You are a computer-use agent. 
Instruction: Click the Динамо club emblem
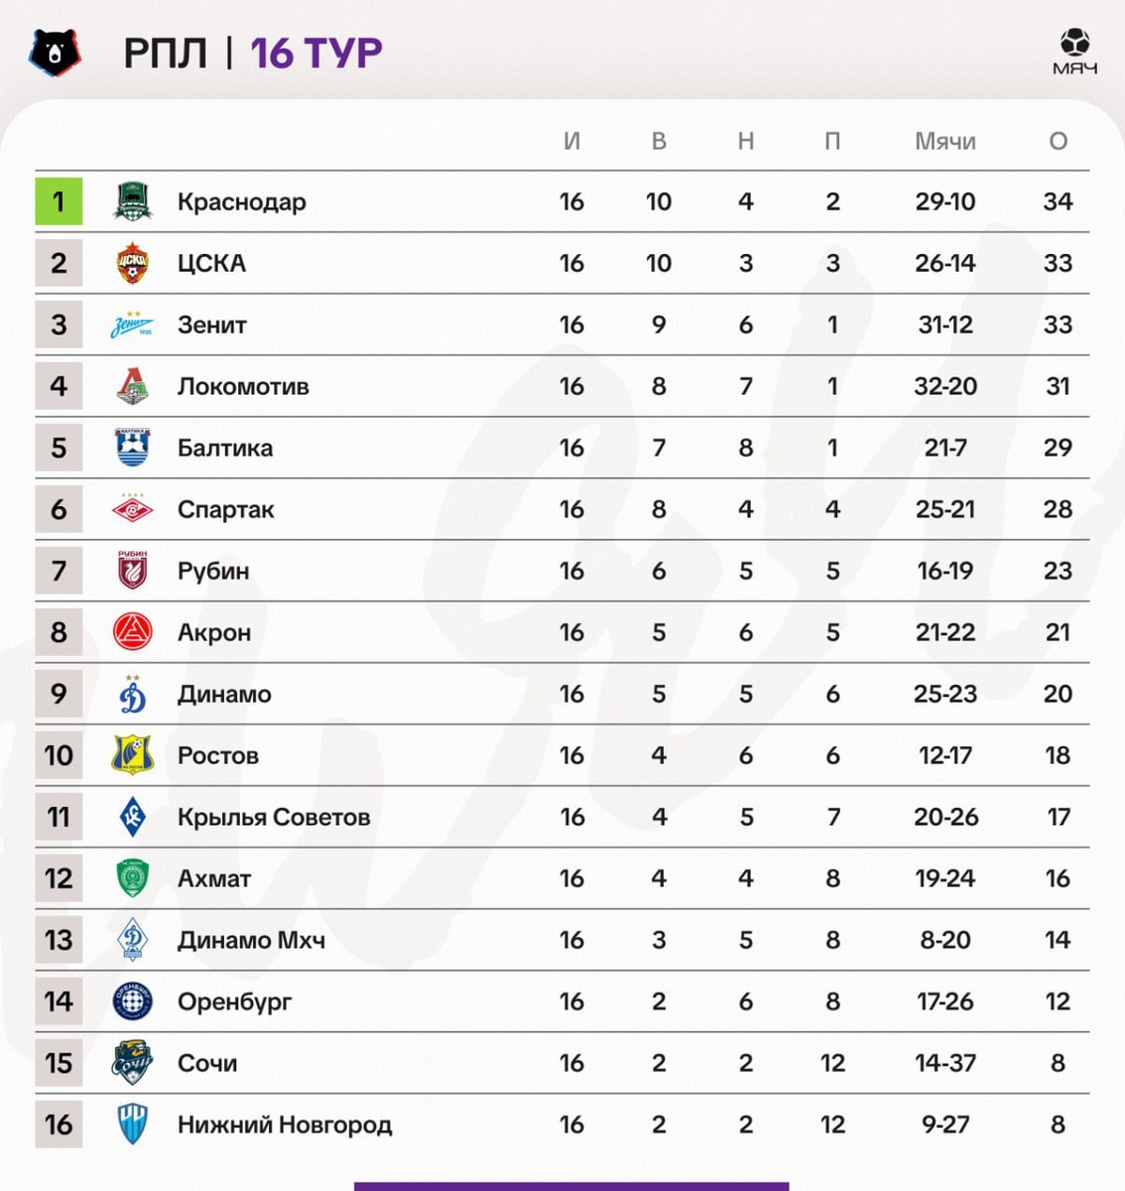coord(132,694)
